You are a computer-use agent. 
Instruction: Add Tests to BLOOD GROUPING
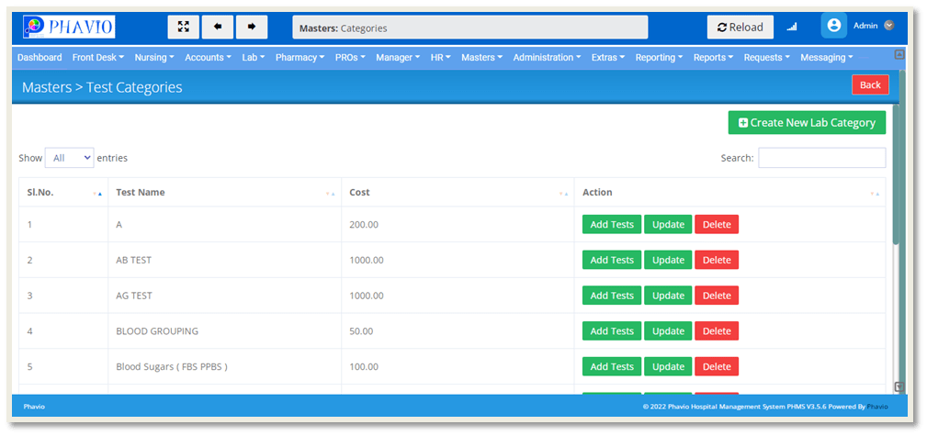click(x=612, y=330)
